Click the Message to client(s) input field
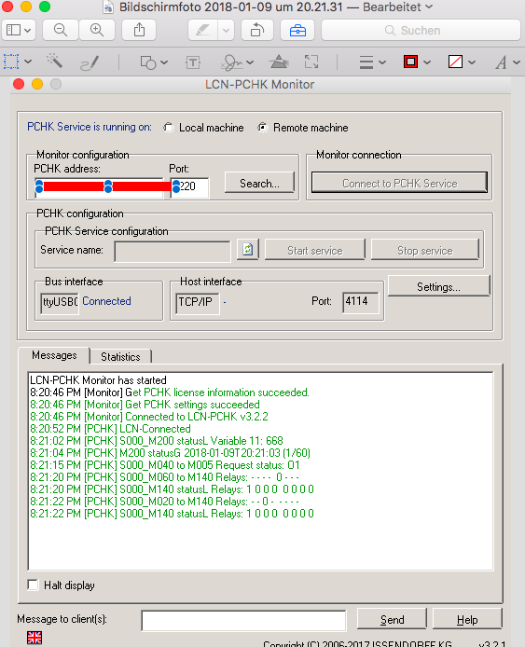 coord(243,621)
